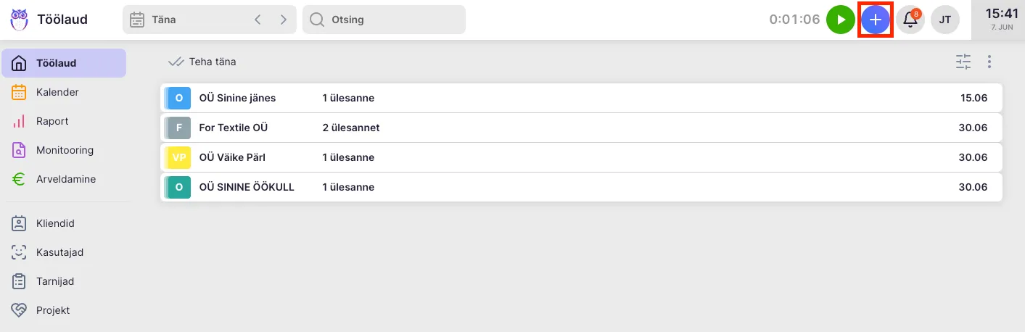Open the three-dot more options menu
Image resolution: width=1025 pixels, height=332 pixels.
tap(989, 62)
